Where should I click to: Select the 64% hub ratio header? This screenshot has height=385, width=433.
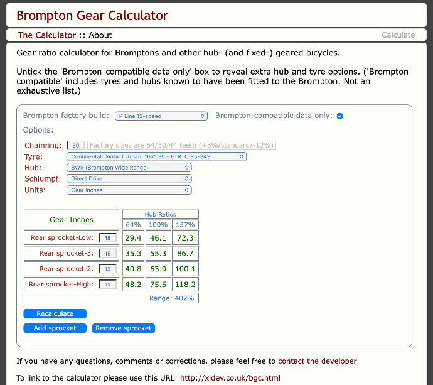(x=133, y=224)
